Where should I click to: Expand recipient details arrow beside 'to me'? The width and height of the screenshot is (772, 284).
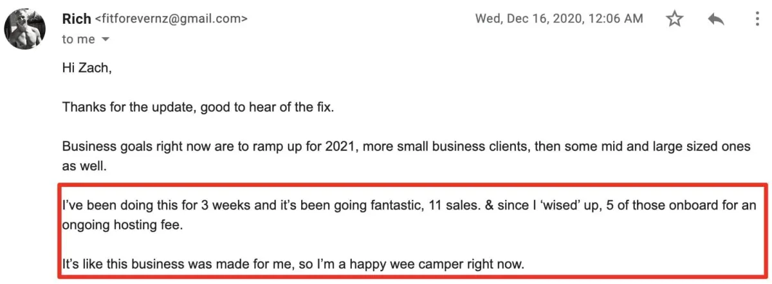pyautogui.click(x=106, y=40)
